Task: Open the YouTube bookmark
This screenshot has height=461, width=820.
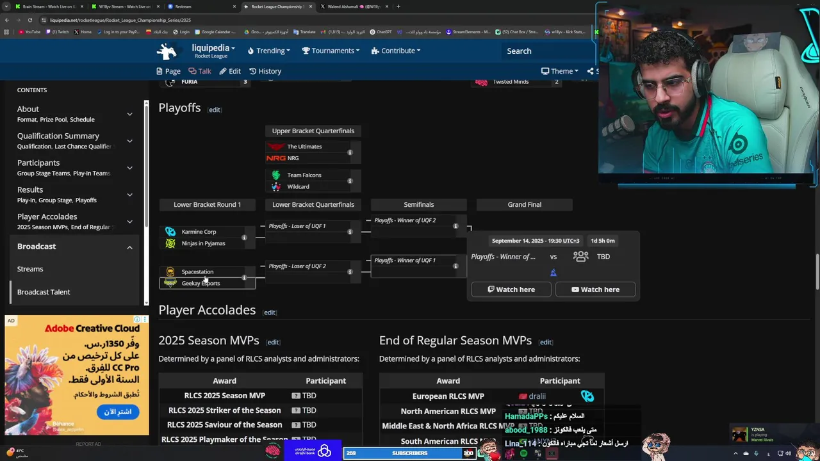Action: [x=30, y=31]
